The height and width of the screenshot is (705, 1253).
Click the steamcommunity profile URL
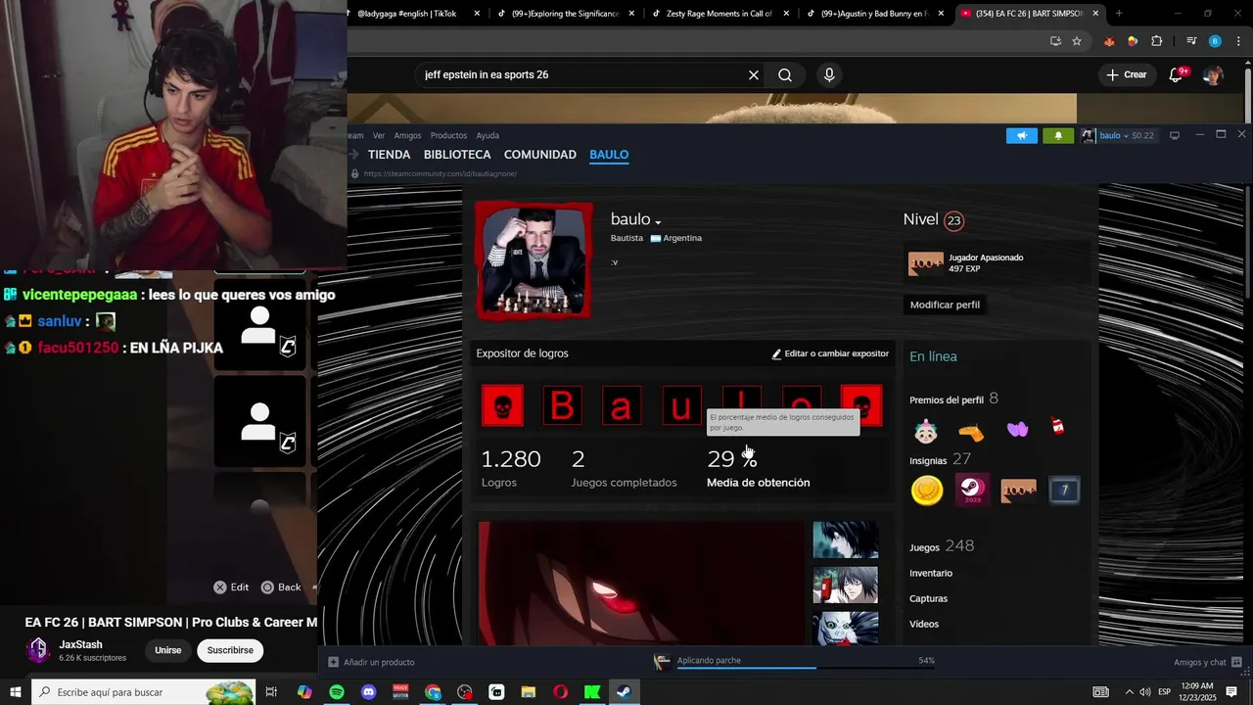(440, 173)
